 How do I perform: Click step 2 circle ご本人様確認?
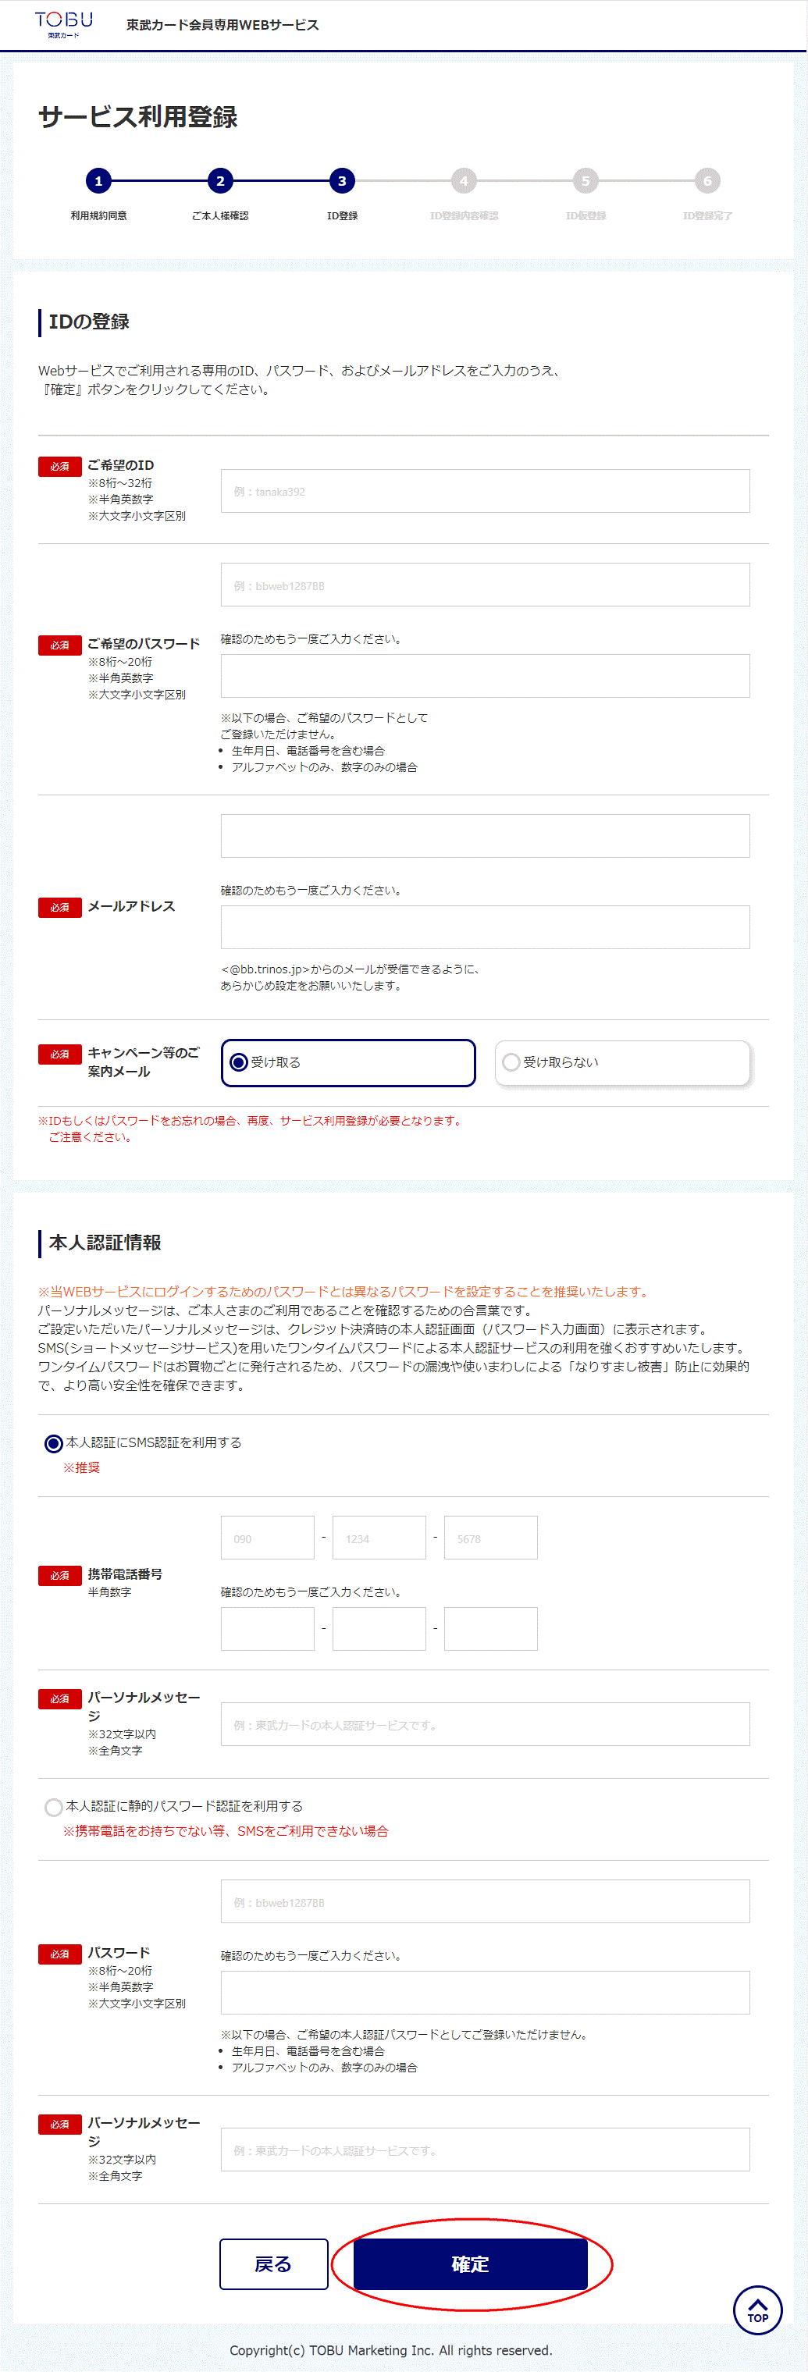[220, 180]
